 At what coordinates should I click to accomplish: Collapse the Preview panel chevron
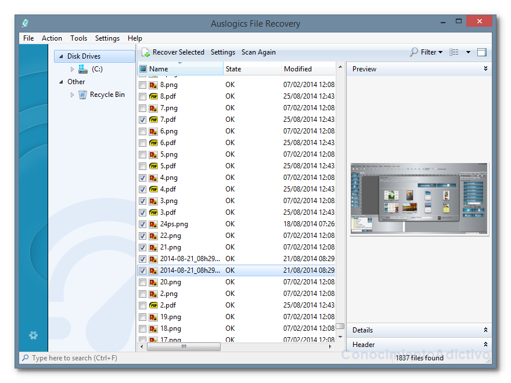485,68
